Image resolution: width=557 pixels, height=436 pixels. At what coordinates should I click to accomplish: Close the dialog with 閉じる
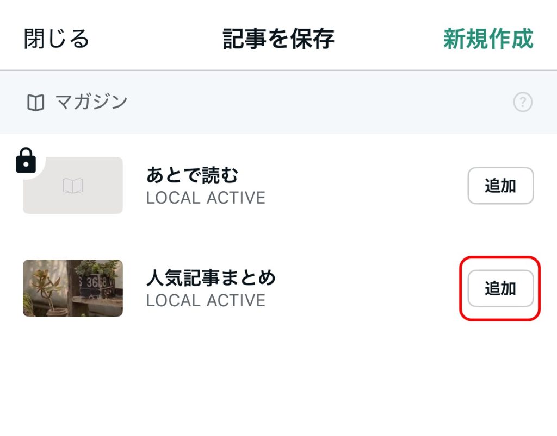56,39
